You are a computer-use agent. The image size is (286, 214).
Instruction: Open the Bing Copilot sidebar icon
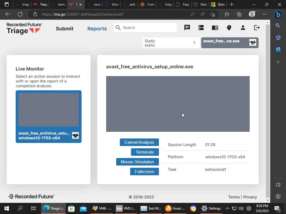pos(278,14)
